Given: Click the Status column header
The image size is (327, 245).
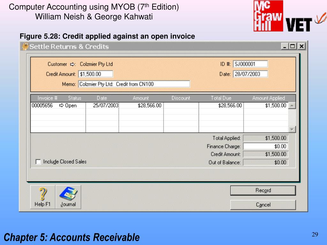Looking at the screenshot, I should 75,98.
